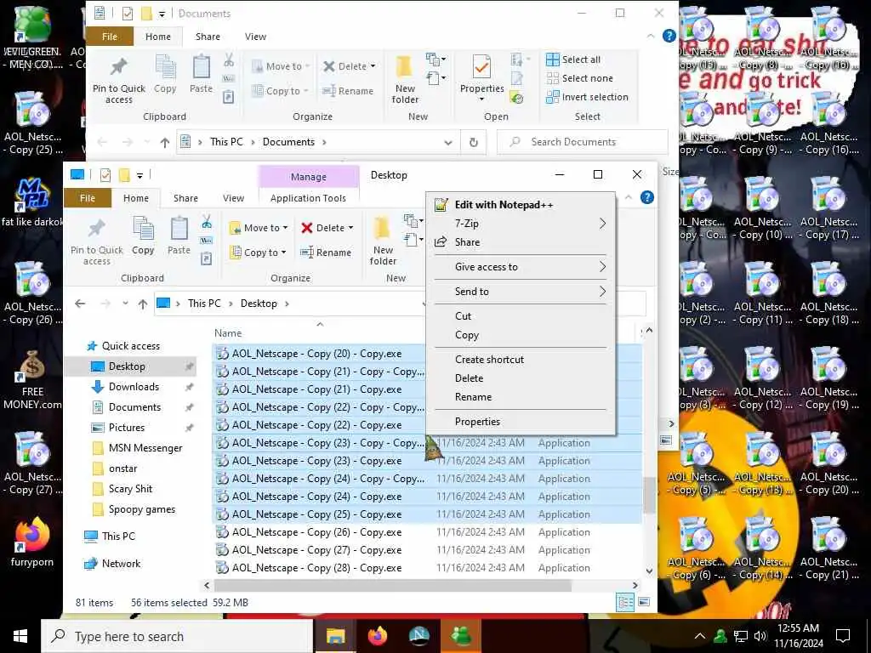Screen dimensions: 871x653
Task: Click the horizontal scrollbar in file list
Action: 392,585
